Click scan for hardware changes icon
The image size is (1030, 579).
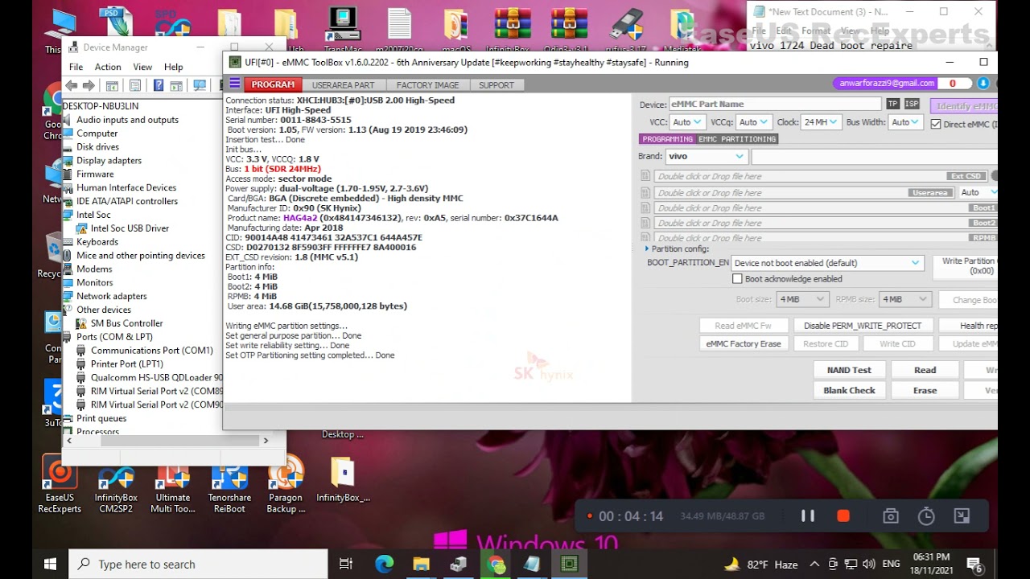tap(200, 85)
